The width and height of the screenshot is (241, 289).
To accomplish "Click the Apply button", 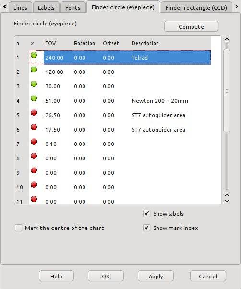I will point(156,277).
